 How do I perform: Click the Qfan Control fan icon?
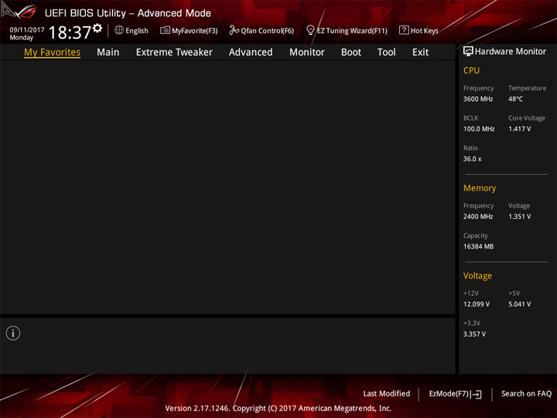point(234,30)
